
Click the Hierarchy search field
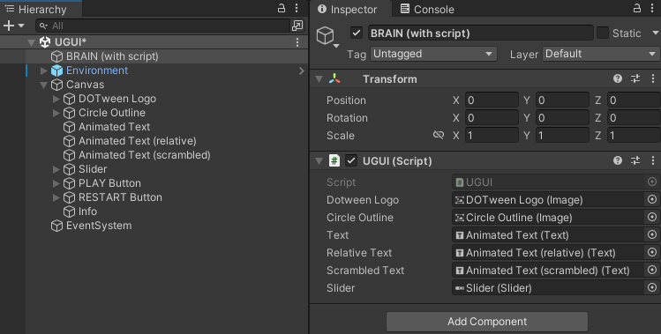click(162, 26)
